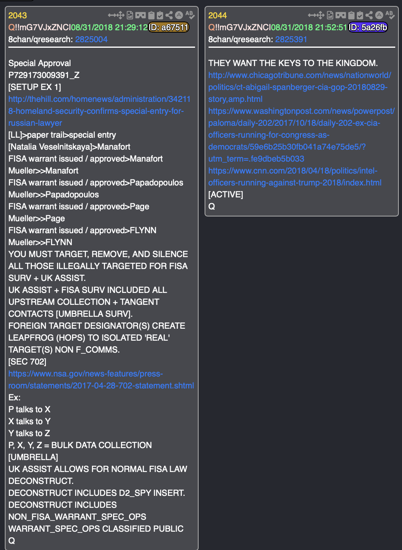Click the blue ID 5a26fb badge

click(x=368, y=27)
